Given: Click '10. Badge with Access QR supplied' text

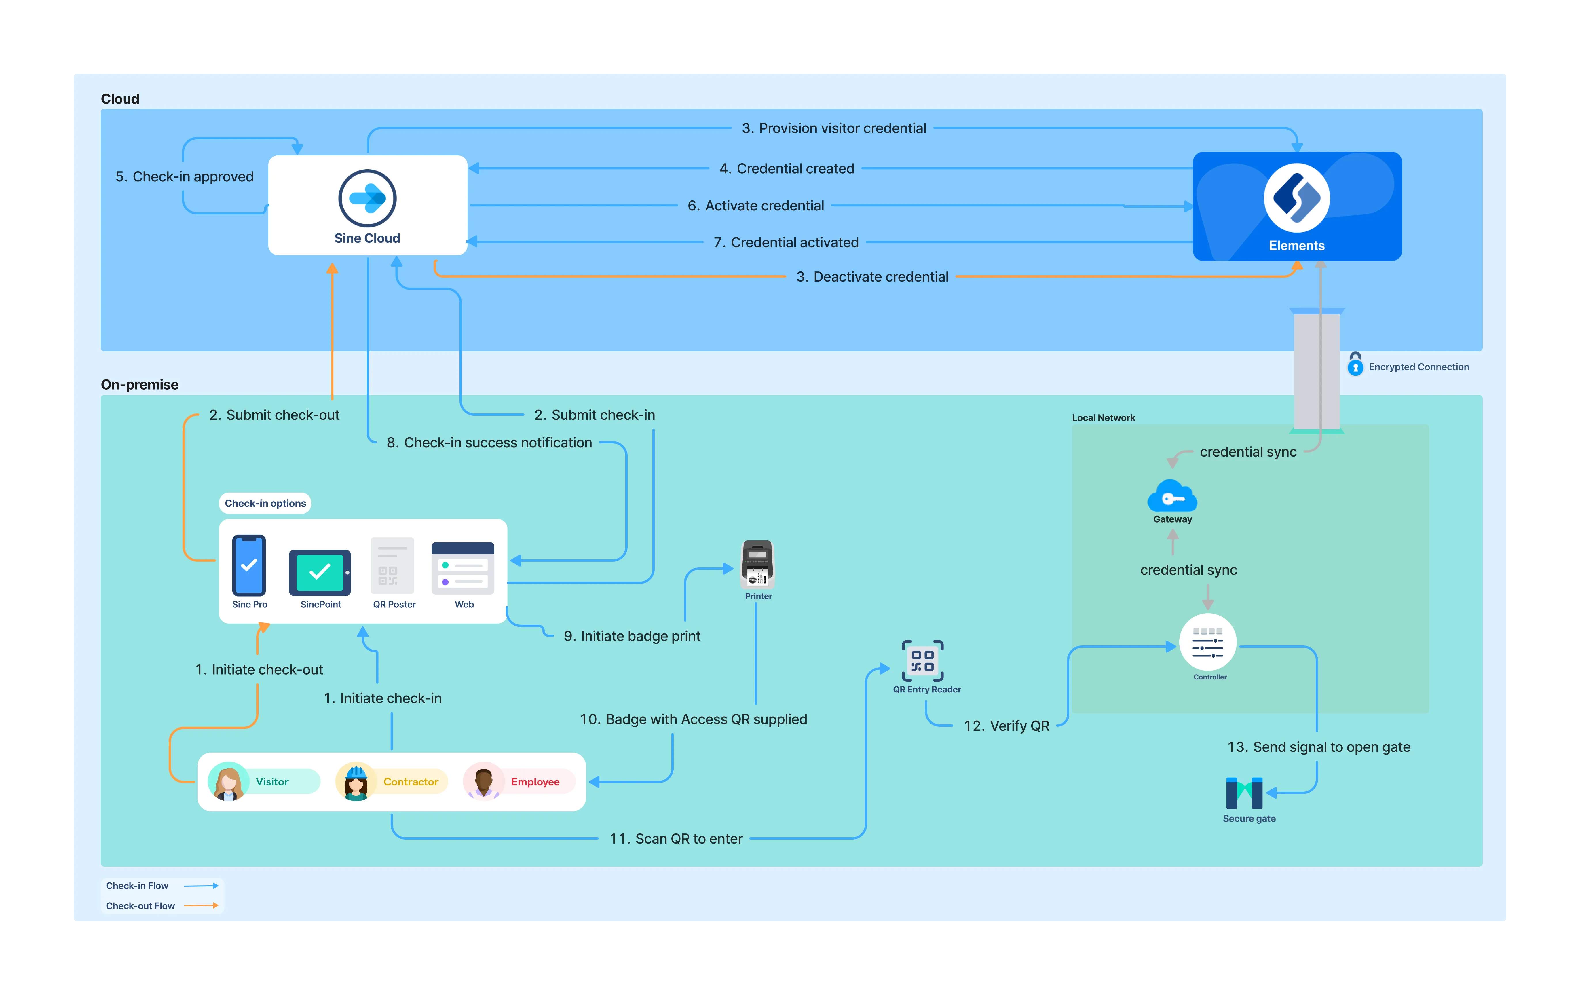Looking at the screenshot, I should (694, 719).
